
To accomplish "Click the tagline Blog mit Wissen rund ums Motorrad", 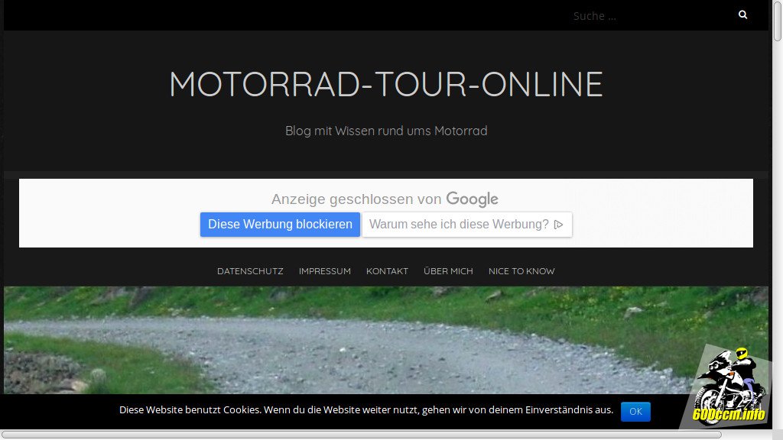I will tap(386, 131).
